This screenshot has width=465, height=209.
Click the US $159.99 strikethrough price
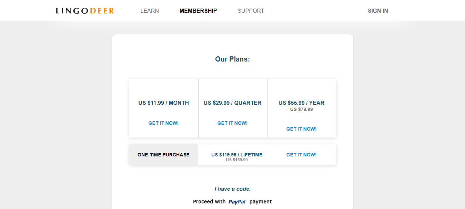click(x=237, y=160)
